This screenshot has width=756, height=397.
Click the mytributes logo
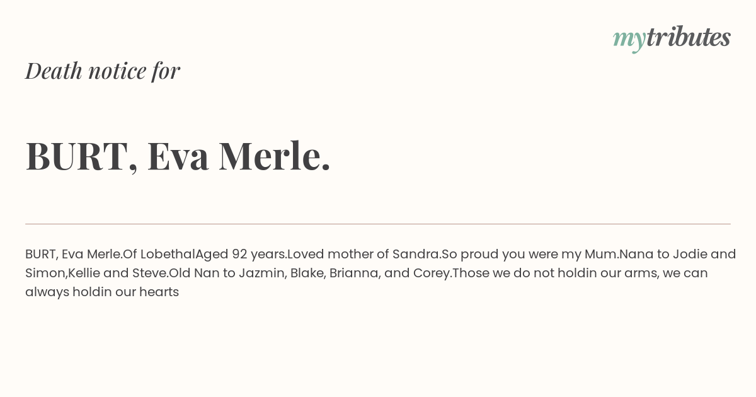coord(672,38)
